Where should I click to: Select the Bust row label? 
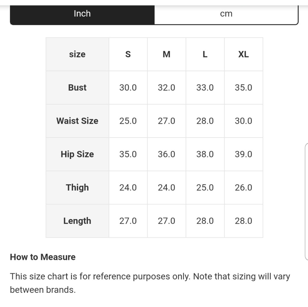77,87
